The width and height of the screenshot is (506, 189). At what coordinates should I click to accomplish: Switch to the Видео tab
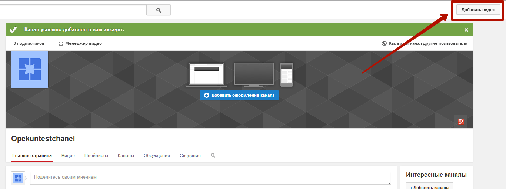pyautogui.click(x=68, y=156)
